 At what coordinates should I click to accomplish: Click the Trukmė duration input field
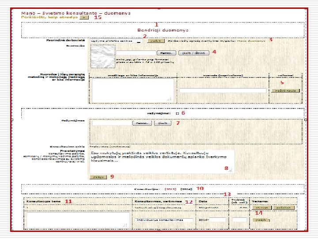(239, 220)
